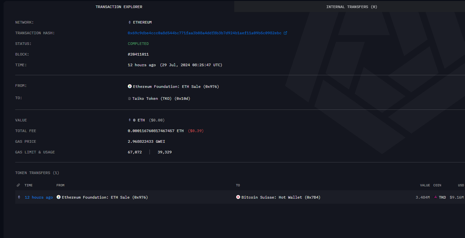The height and width of the screenshot is (238, 465).
Task: Switch to the Transaction Explorer tab
Action: [x=119, y=7]
